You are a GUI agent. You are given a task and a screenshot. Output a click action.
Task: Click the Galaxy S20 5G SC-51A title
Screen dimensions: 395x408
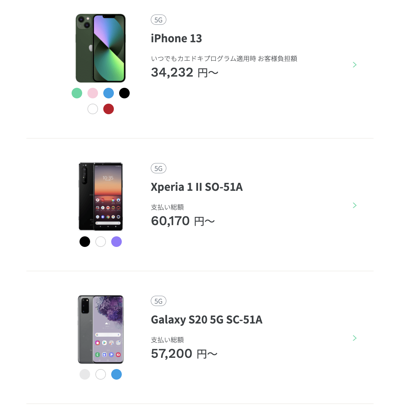click(207, 320)
